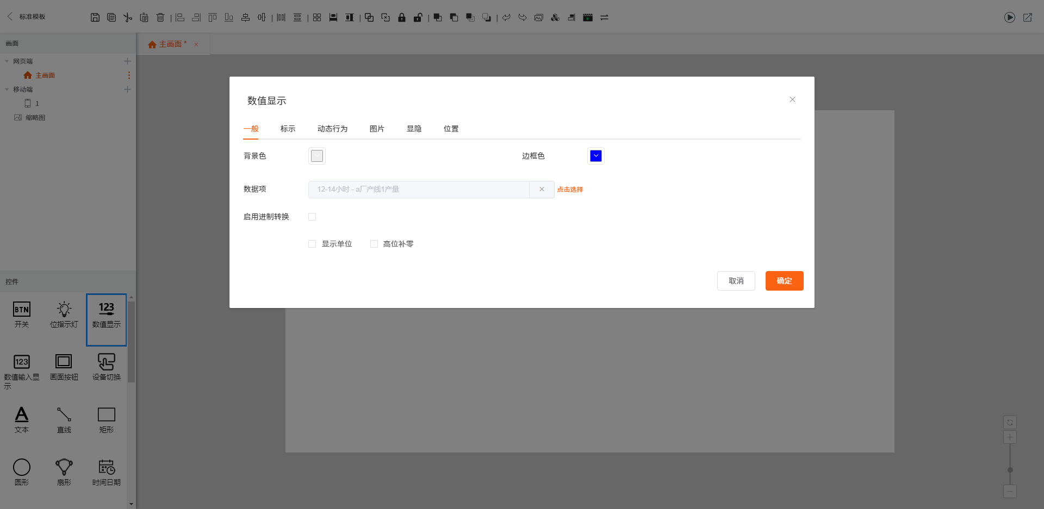
Task: Select mobile page 1 in the tree
Action: (37, 104)
